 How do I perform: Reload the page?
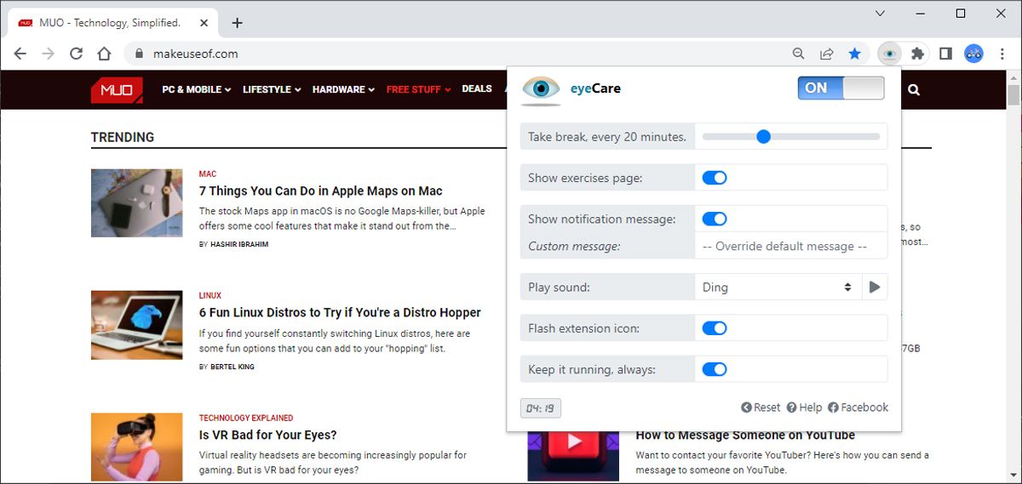(76, 54)
